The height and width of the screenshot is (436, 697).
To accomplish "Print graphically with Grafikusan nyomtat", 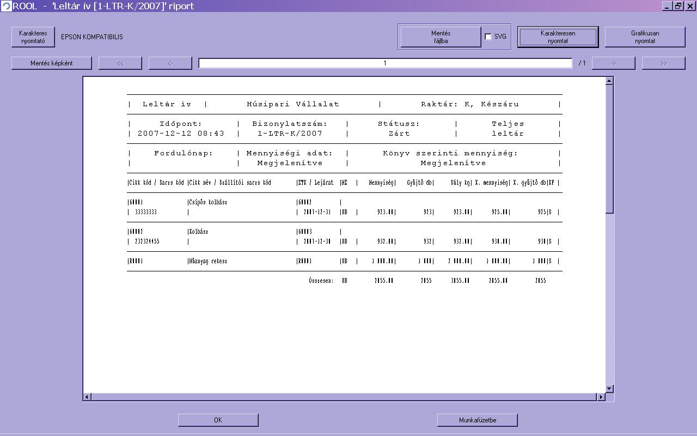I will (x=645, y=37).
